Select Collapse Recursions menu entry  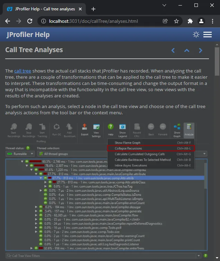pos(151,148)
